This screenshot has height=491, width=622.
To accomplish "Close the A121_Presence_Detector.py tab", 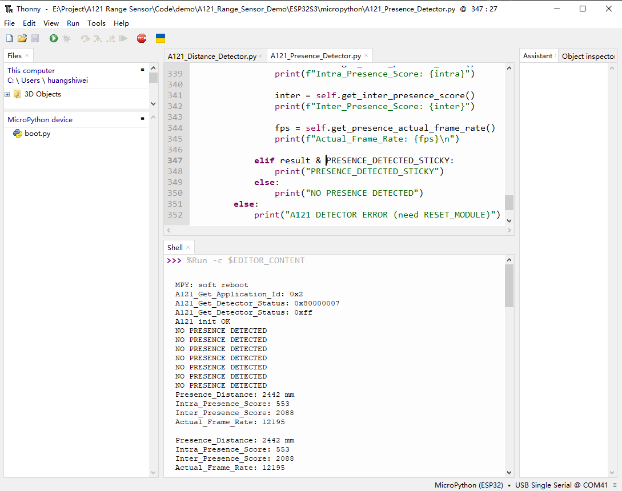I will pos(366,56).
